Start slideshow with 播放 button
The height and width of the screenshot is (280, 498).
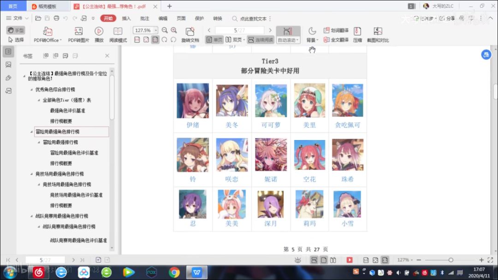click(x=99, y=35)
